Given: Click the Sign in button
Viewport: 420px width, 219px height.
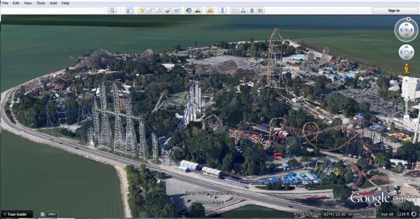Looking at the screenshot, I should coord(394,10).
